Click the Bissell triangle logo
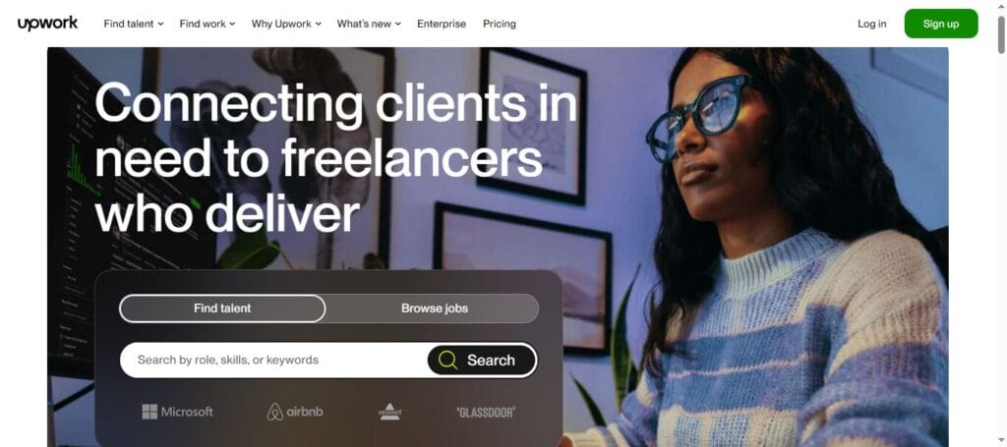This screenshot has width=1007, height=447. tap(389, 412)
